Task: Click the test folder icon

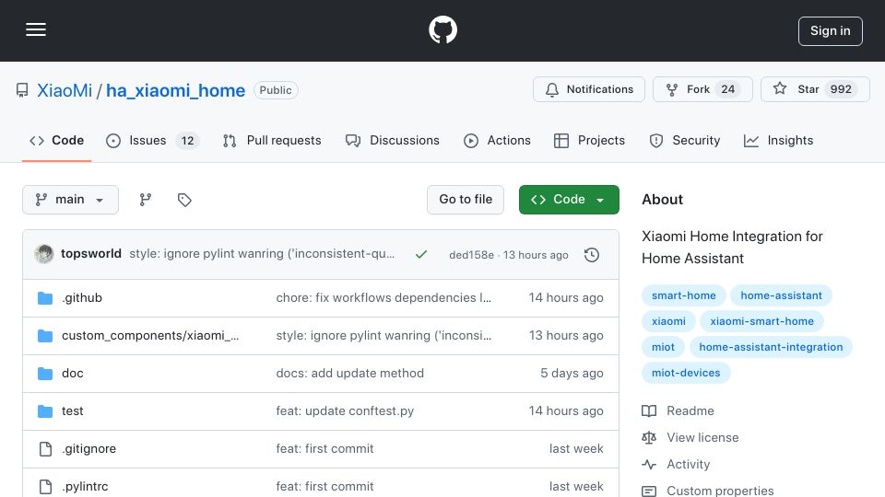Action: [x=45, y=411]
